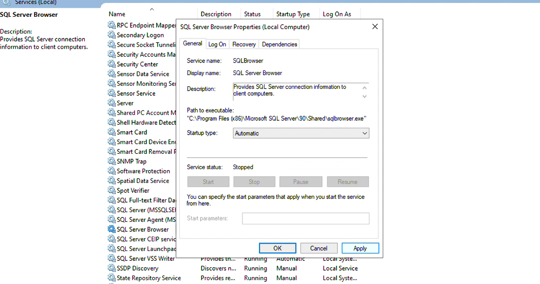The width and height of the screenshot is (540, 284).
Task: Click the Sensor Monitoring Service gear icon
Action: tap(111, 83)
